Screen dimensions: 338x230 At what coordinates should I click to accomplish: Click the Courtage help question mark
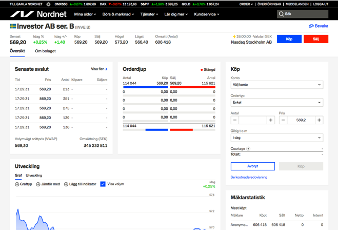[x=248, y=149]
